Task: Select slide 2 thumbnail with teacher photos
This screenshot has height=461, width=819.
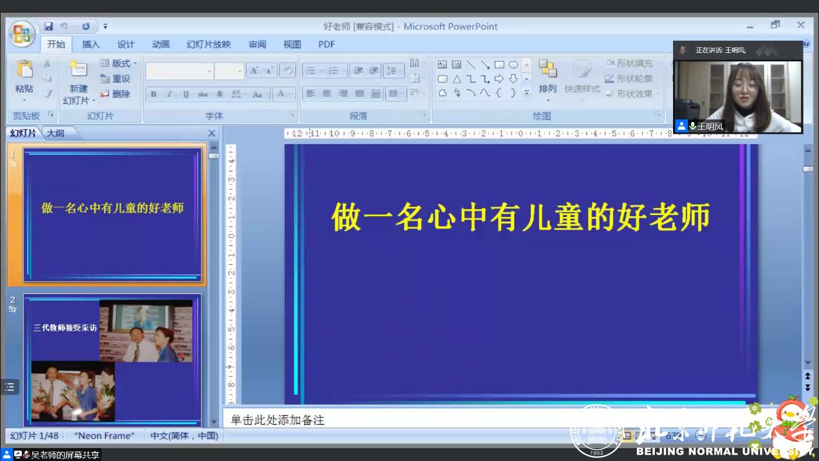Action: coord(112,360)
